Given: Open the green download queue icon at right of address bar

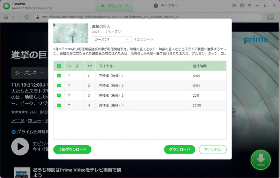Looking at the screenshot, I should point(270,17).
